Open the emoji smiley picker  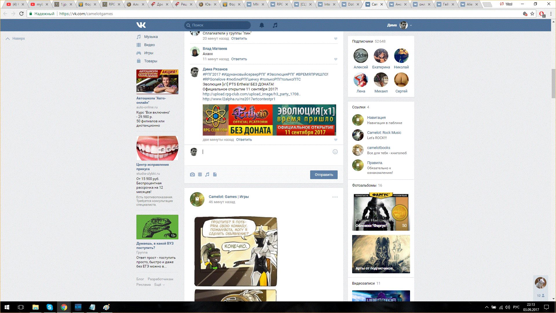(x=335, y=152)
